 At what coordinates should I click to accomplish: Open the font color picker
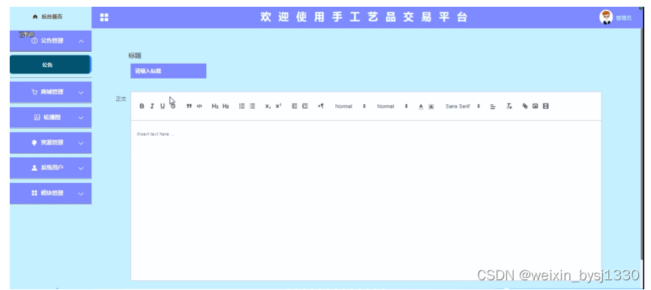(x=421, y=106)
